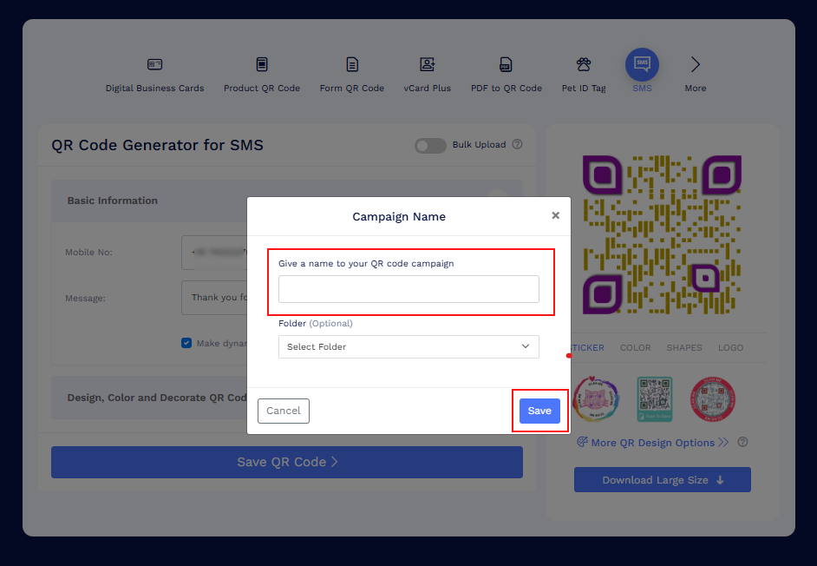The height and width of the screenshot is (566, 817).
Task: Open the Bulk Upload help icon
Action: (517, 144)
